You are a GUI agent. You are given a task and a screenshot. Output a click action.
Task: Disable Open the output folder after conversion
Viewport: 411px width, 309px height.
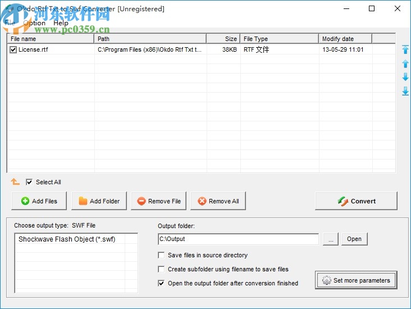161,283
